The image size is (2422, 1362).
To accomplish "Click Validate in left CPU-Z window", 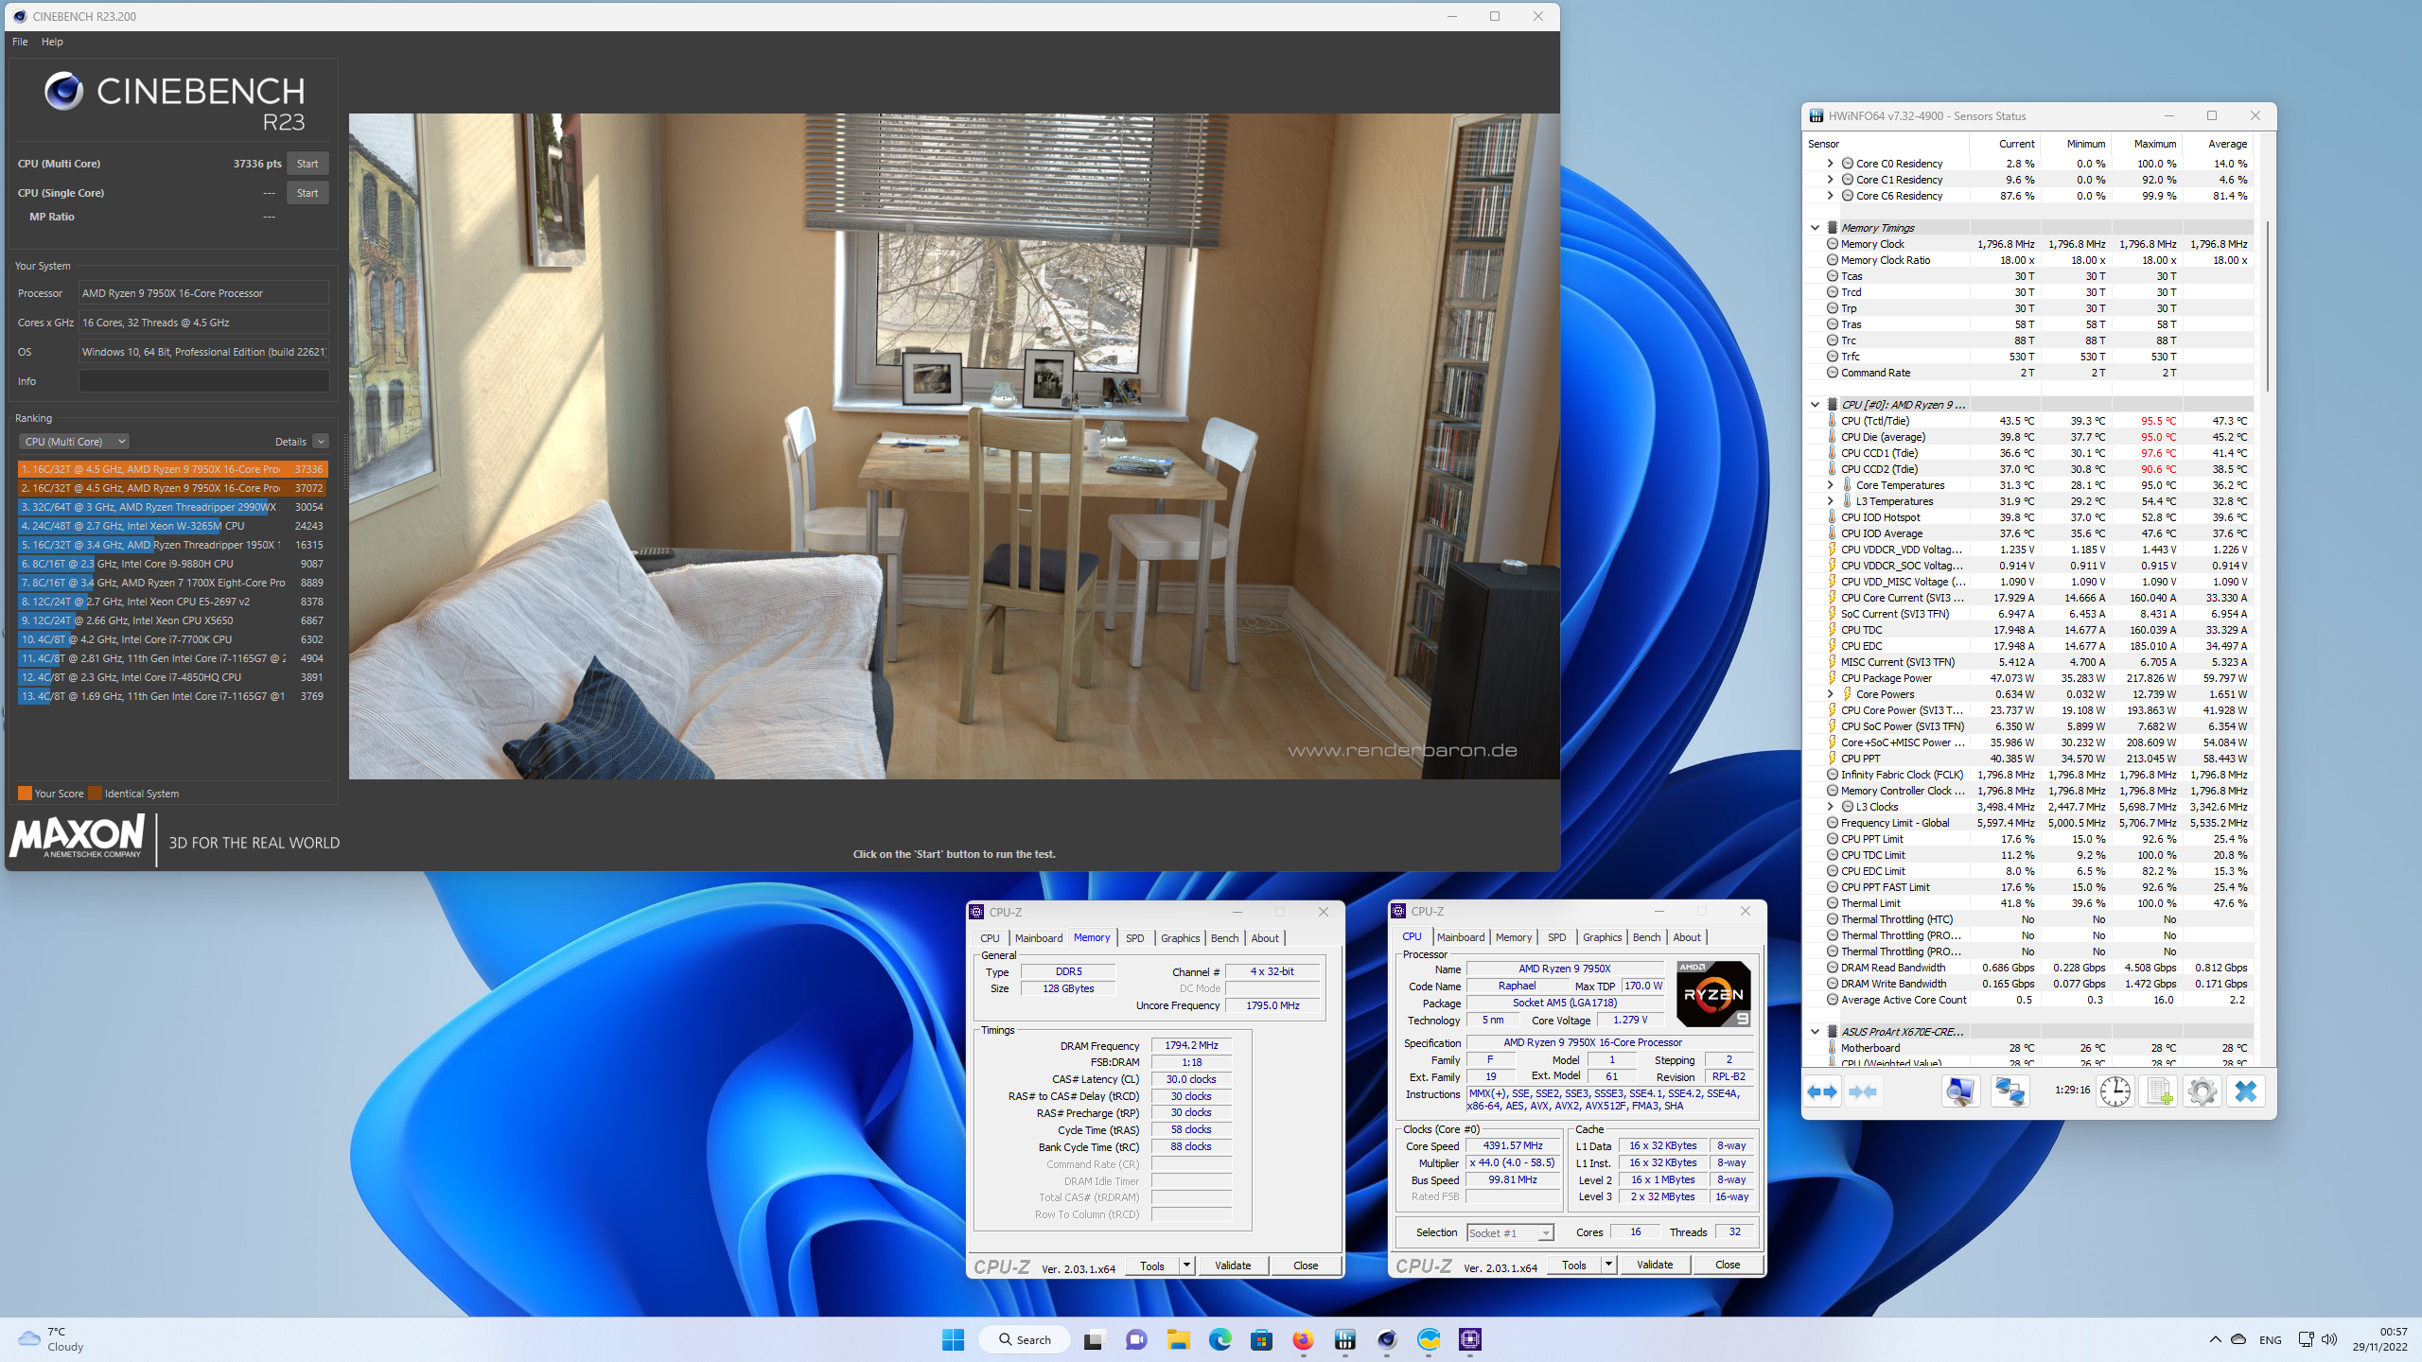I will [1233, 1266].
